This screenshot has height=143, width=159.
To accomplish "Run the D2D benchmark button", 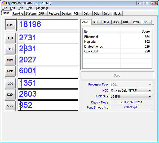I will pyautogui.click(x=10, y=95).
